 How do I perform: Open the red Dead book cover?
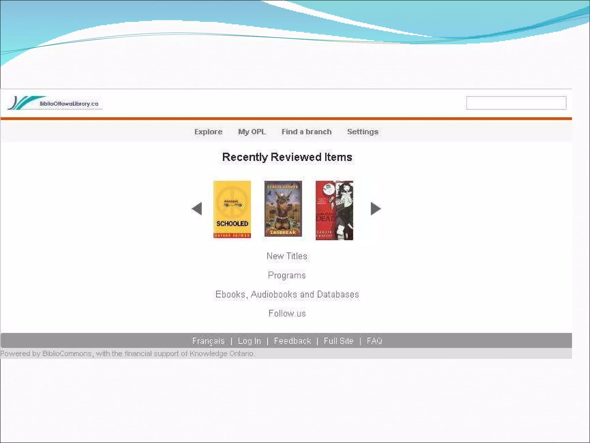pyautogui.click(x=334, y=210)
